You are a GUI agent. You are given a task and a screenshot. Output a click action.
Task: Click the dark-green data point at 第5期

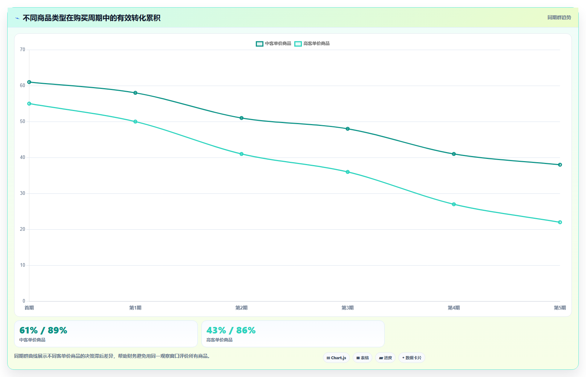point(560,165)
